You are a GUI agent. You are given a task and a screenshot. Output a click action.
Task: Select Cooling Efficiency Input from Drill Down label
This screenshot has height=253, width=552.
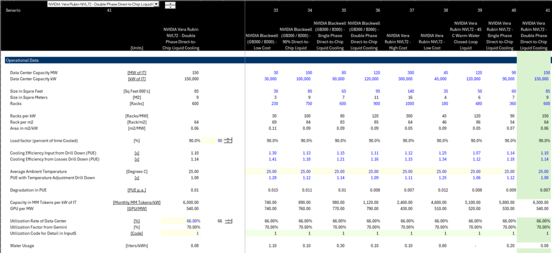click(x=53, y=153)
